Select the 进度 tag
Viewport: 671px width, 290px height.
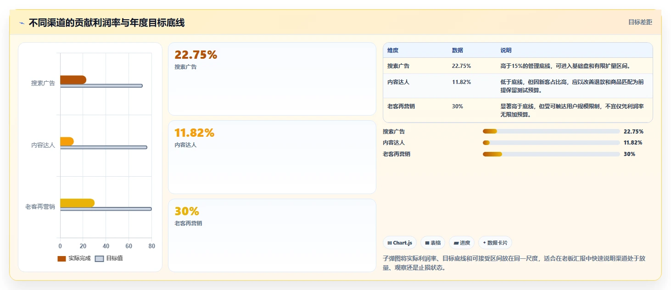pyautogui.click(x=462, y=243)
